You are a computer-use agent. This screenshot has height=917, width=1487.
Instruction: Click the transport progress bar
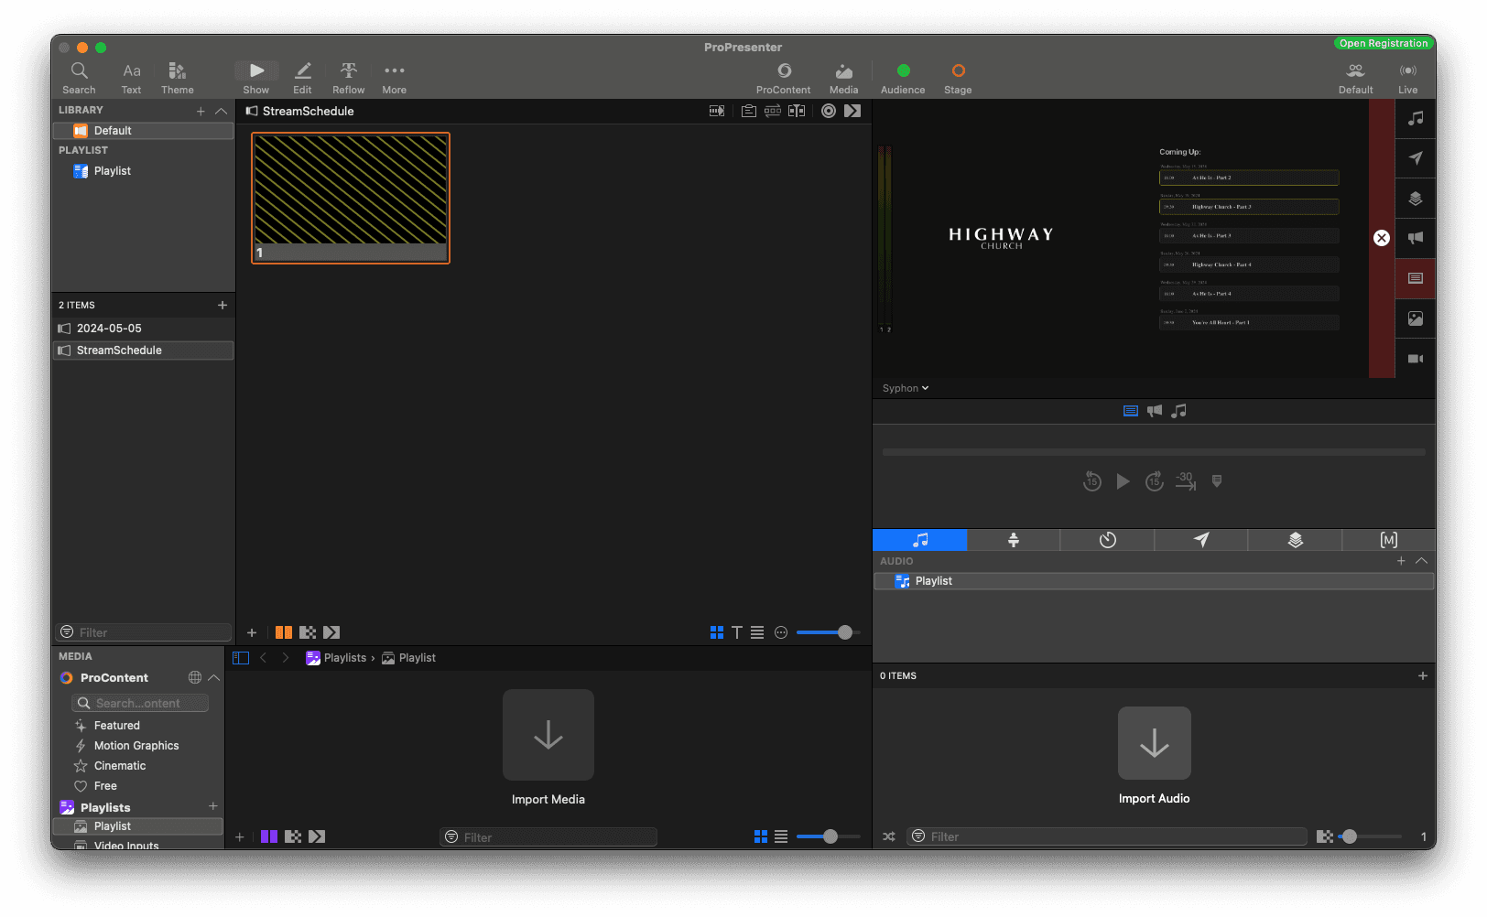1154,452
